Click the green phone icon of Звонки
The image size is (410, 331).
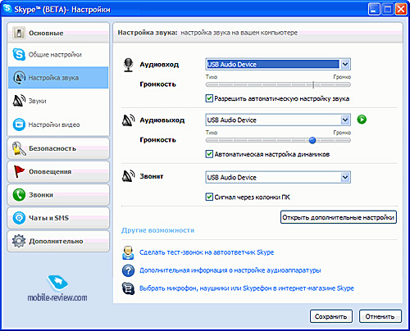[19, 195]
